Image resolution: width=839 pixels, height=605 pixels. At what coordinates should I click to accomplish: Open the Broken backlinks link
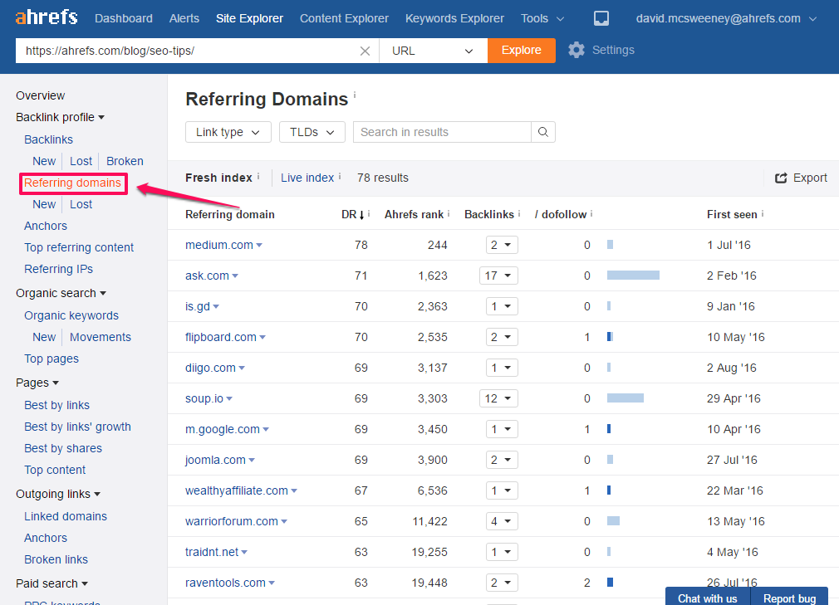125,161
